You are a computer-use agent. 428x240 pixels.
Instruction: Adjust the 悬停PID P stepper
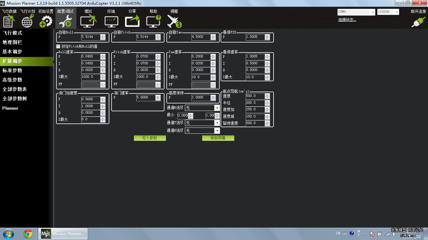pos(267,37)
